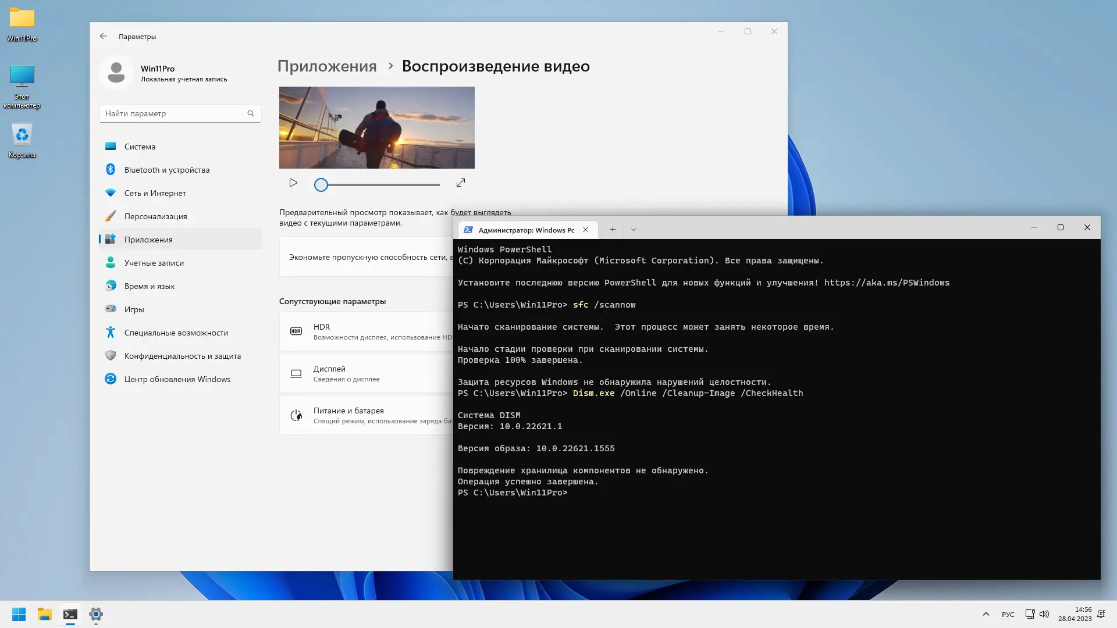Expand the terminal profiles dropdown arrow
The image size is (1117, 628).
pyautogui.click(x=634, y=230)
